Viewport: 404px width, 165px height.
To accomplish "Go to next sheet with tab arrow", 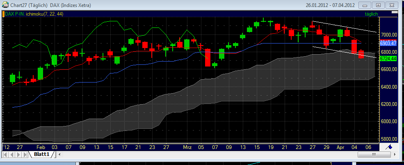I will coord(18,155).
